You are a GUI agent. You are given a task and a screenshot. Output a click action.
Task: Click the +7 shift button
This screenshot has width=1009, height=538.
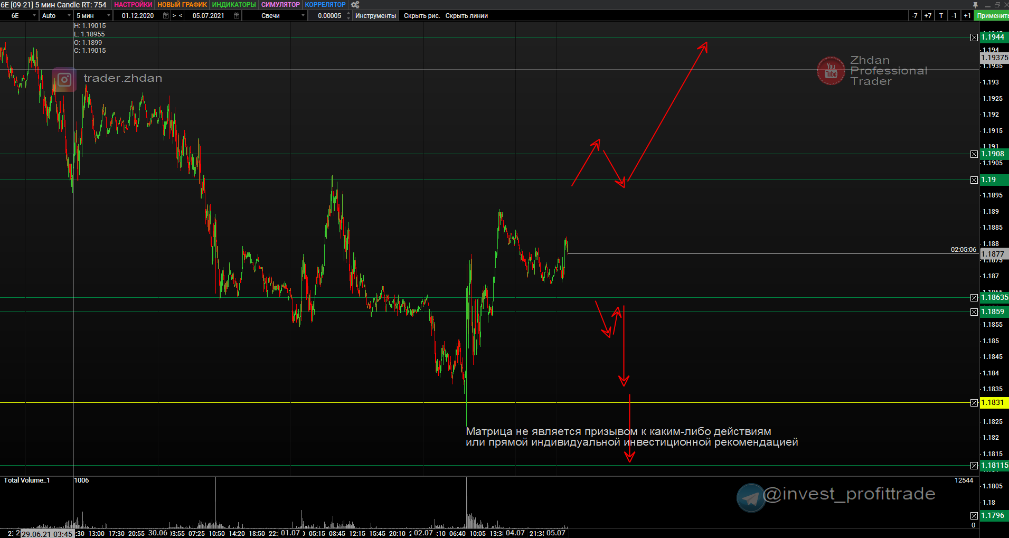click(928, 16)
